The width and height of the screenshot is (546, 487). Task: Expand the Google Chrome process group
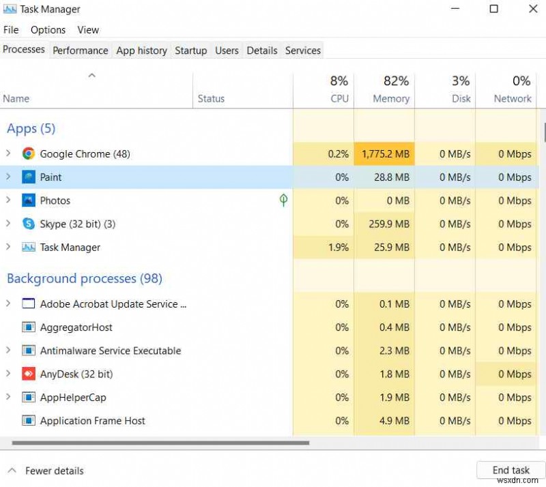point(8,153)
